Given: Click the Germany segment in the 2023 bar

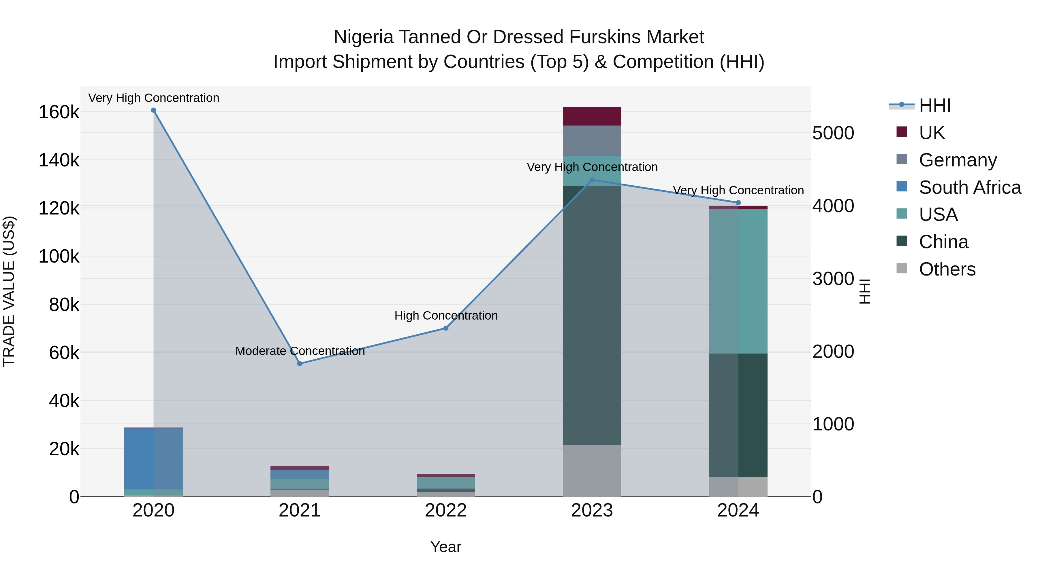Looking at the screenshot, I should [592, 140].
